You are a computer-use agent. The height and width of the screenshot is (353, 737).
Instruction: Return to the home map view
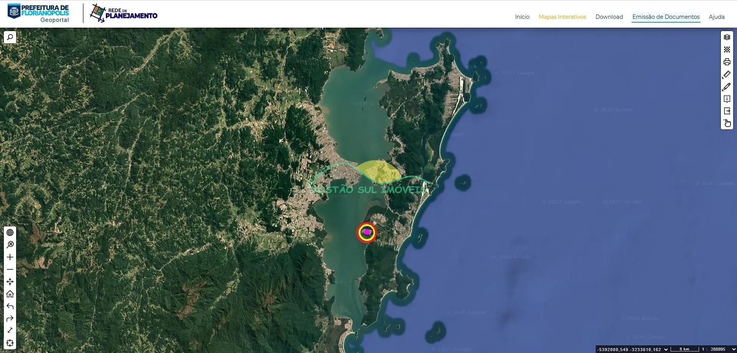click(x=10, y=294)
